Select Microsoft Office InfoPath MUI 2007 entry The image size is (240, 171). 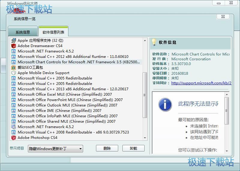tap(67, 116)
